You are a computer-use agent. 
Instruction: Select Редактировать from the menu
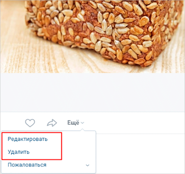tap(27, 139)
